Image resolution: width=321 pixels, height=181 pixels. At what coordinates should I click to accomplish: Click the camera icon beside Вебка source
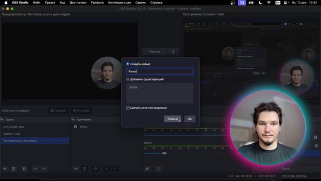tap(76, 127)
